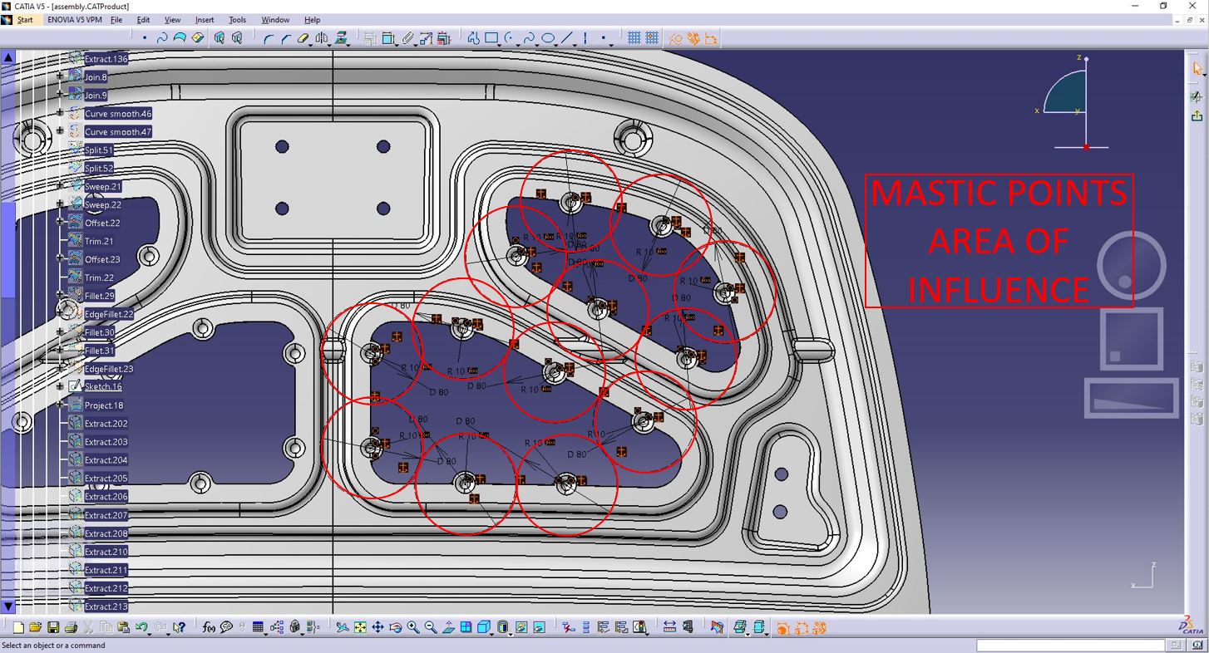Click the Print icon
The height and width of the screenshot is (653, 1209).
click(71, 627)
